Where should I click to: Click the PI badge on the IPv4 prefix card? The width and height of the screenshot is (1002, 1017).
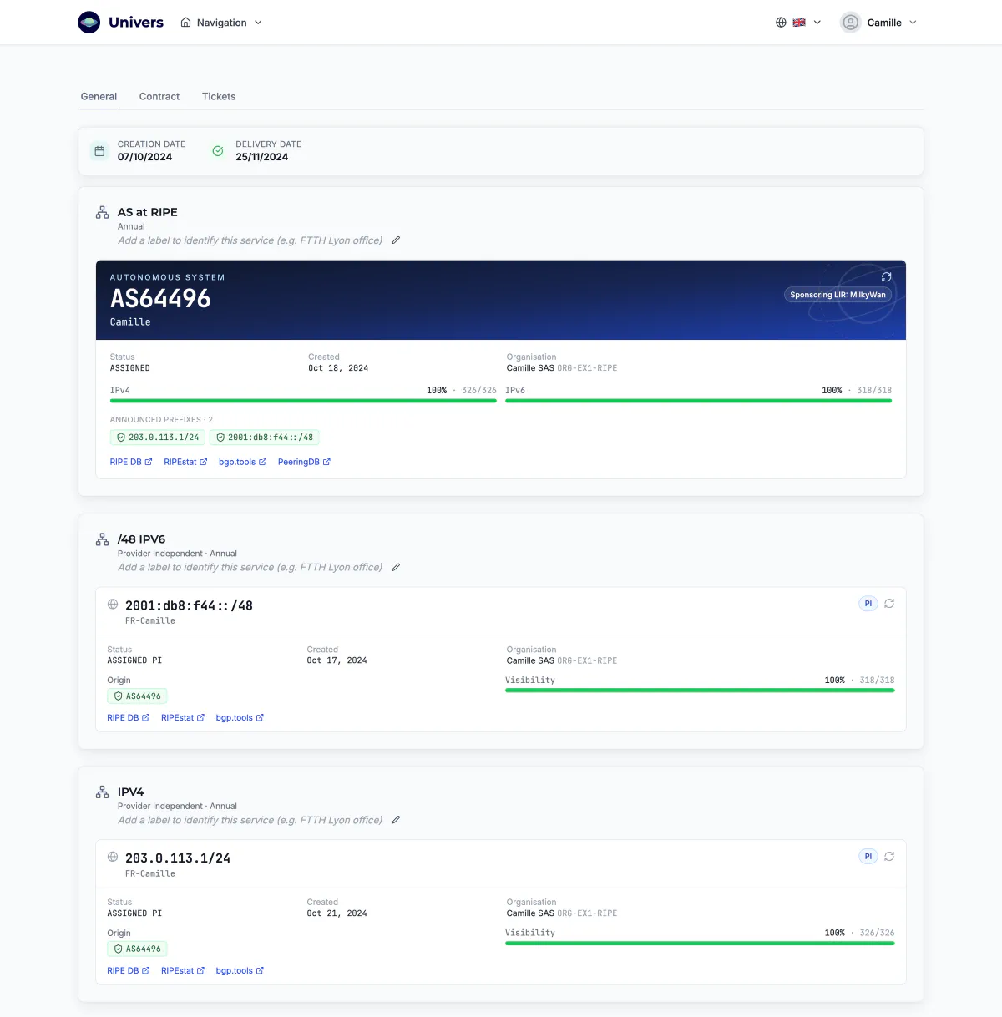click(x=868, y=857)
